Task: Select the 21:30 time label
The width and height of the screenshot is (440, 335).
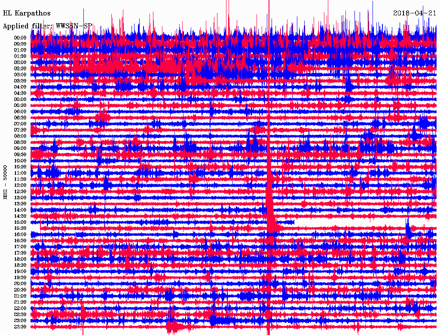Action: point(20,302)
